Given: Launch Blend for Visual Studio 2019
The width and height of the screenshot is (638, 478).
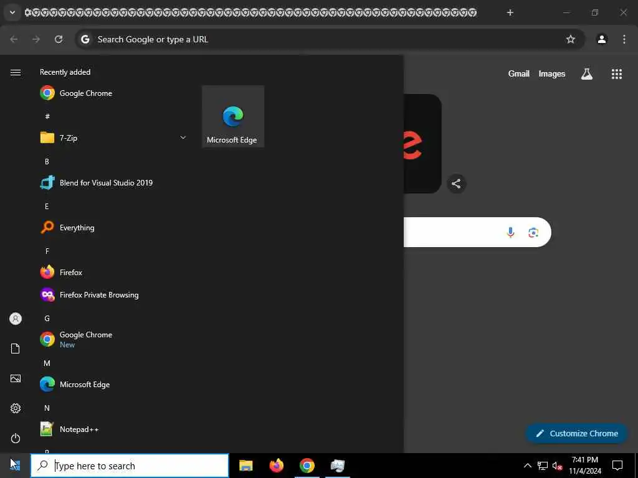Looking at the screenshot, I should (114, 183).
